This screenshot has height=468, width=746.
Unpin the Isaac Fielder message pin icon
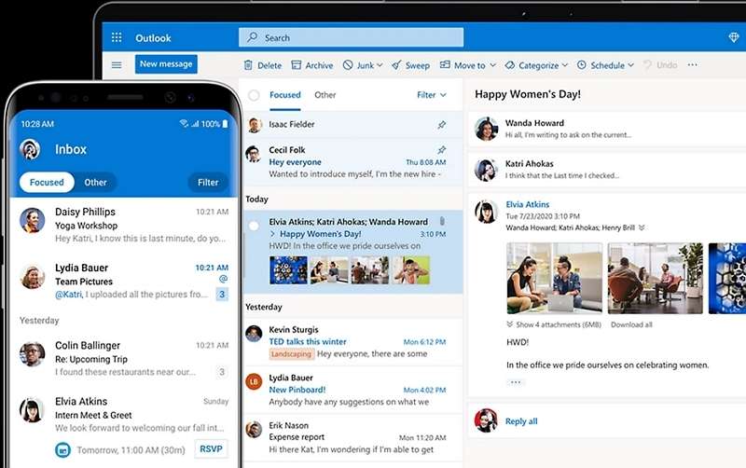click(442, 125)
